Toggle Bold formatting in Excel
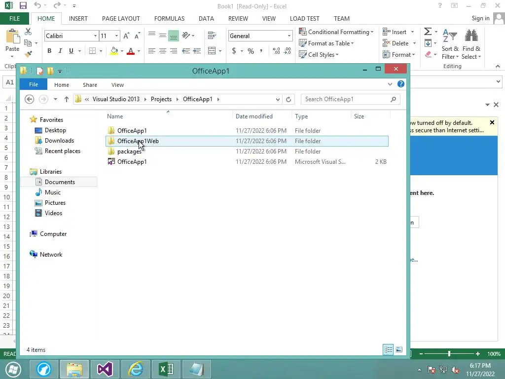Image resolution: width=505 pixels, height=379 pixels. (x=49, y=51)
